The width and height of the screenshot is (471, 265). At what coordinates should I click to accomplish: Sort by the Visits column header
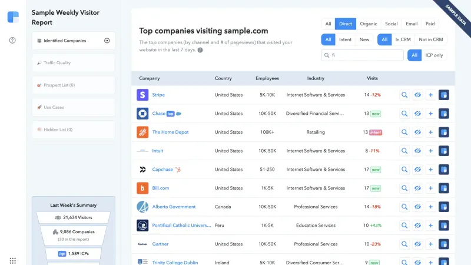coord(372,78)
